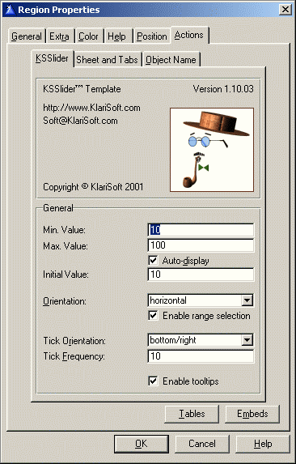Focus the Tick Frequency input field

click(201, 356)
